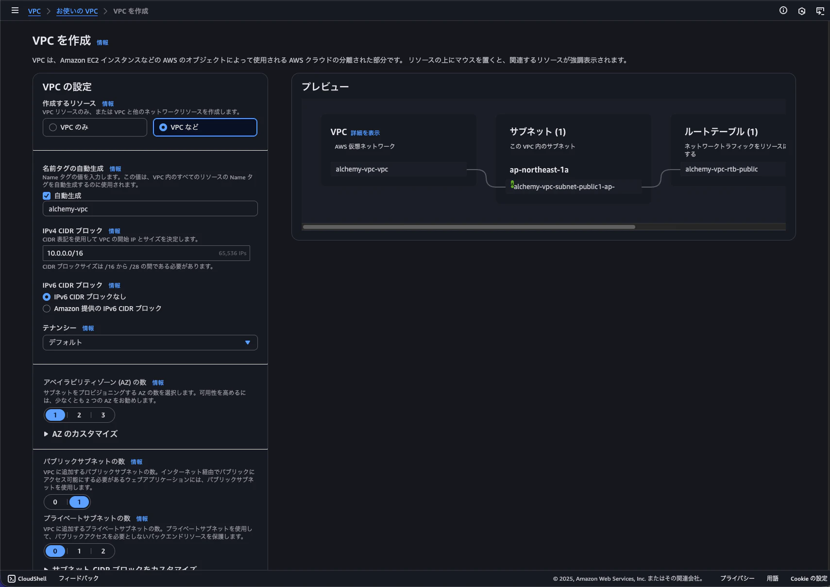Open CloudShell from the footer
The width and height of the screenshot is (830, 587).
28,578
